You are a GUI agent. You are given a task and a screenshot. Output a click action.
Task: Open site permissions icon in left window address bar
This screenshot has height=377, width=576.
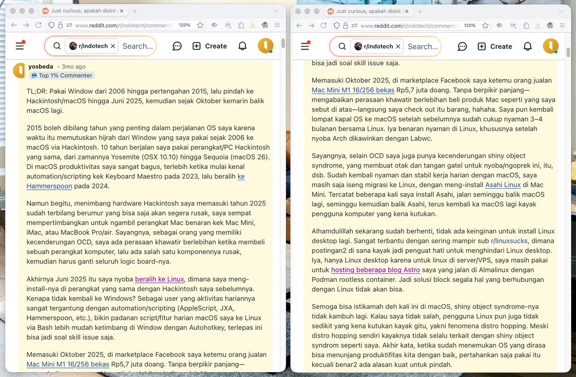click(x=70, y=25)
